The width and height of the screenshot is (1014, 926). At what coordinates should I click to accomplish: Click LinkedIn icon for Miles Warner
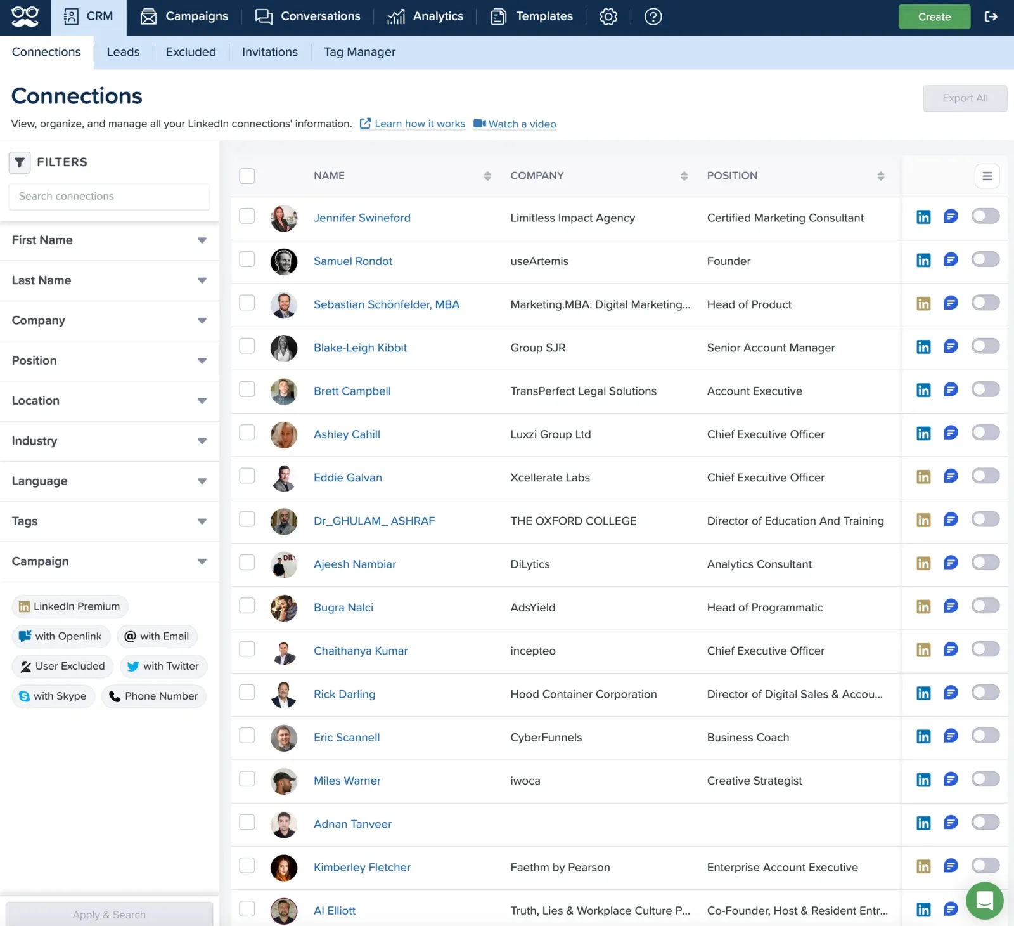(x=923, y=780)
